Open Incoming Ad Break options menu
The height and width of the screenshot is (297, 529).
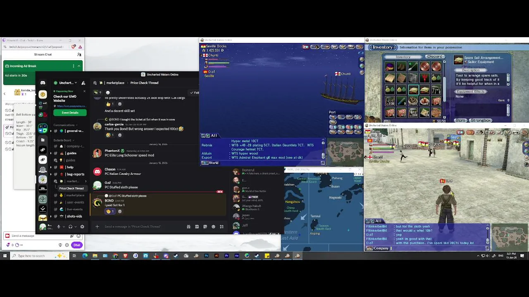coord(74,66)
